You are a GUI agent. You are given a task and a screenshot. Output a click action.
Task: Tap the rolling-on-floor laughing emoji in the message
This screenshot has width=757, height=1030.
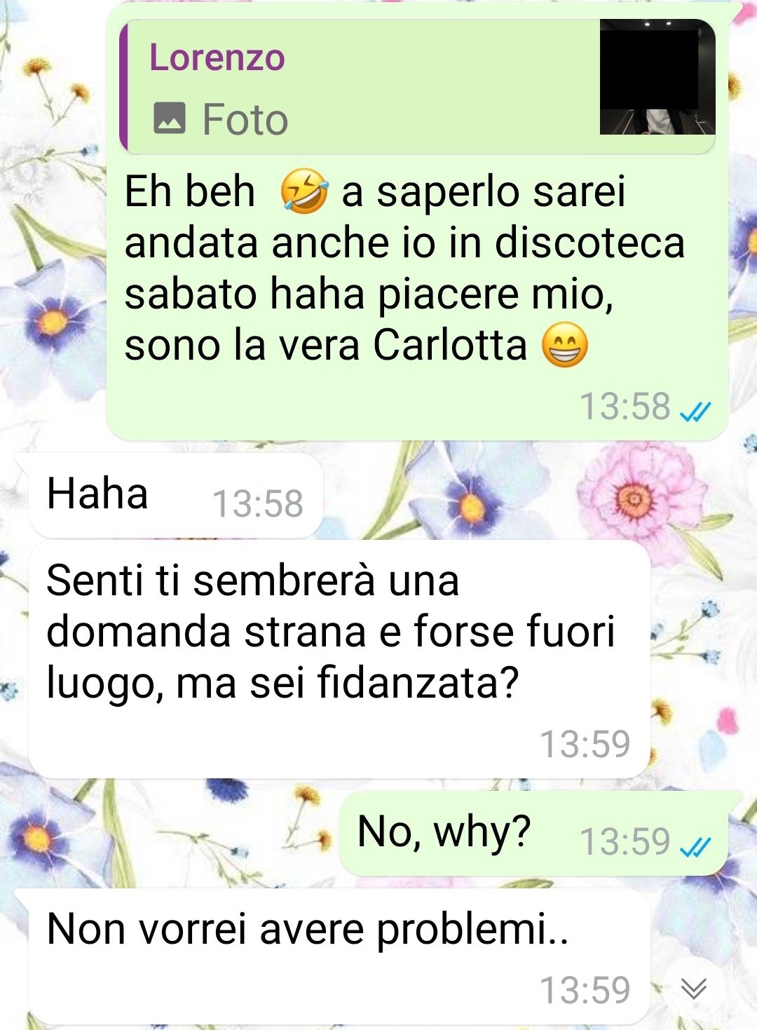[304, 191]
